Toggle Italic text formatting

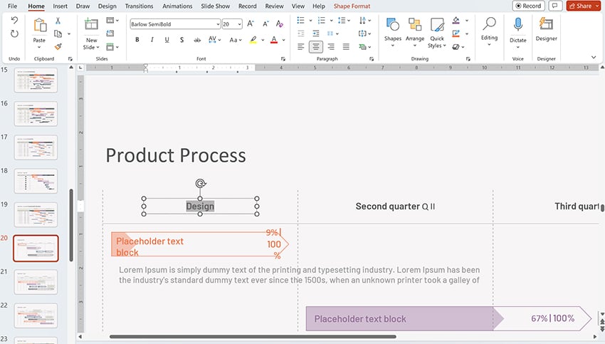coord(152,40)
